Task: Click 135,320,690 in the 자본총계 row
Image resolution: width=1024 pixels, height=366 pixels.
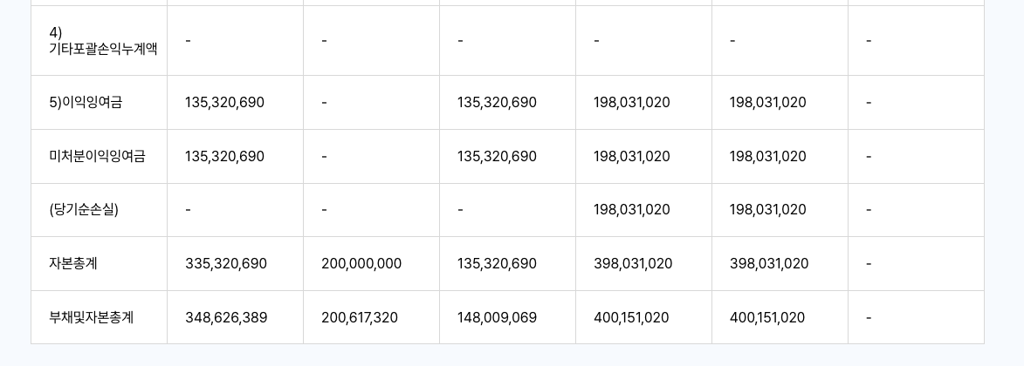Action: point(497,264)
